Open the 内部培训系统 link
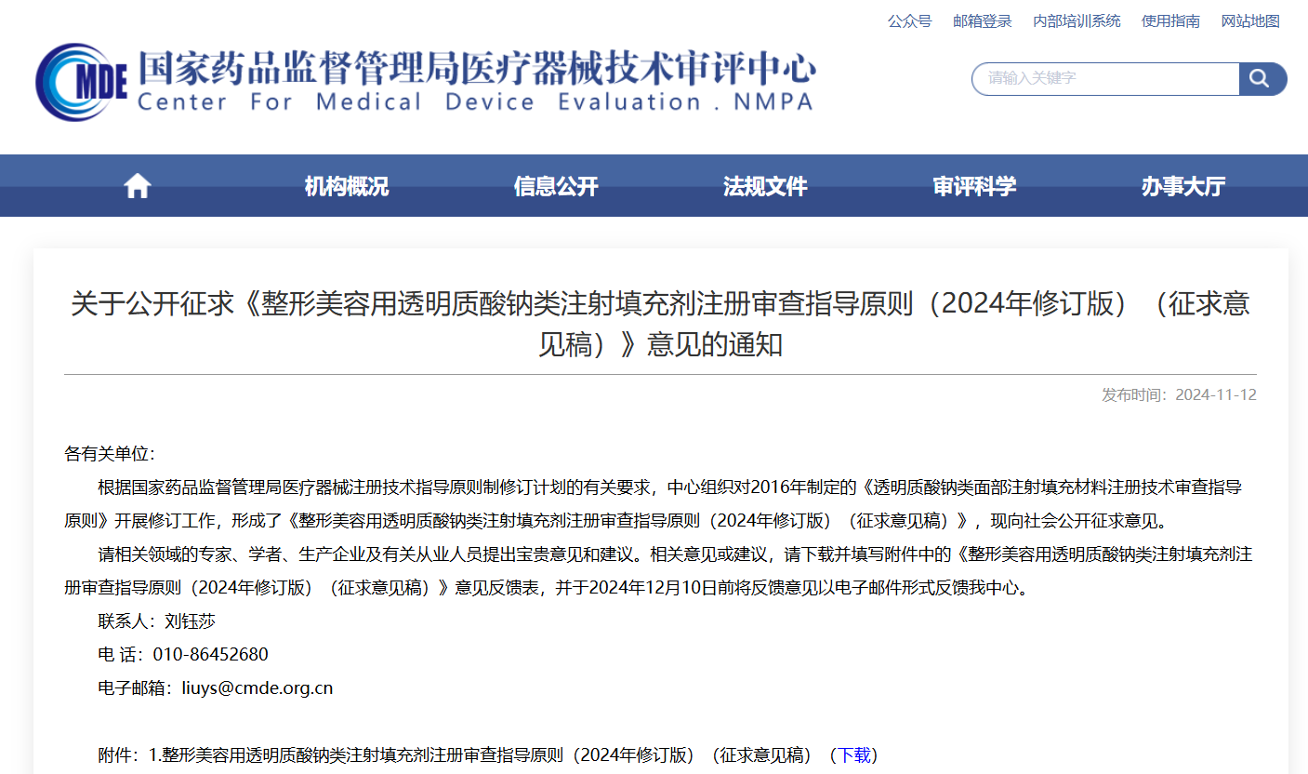The height and width of the screenshot is (774, 1308). (1077, 20)
